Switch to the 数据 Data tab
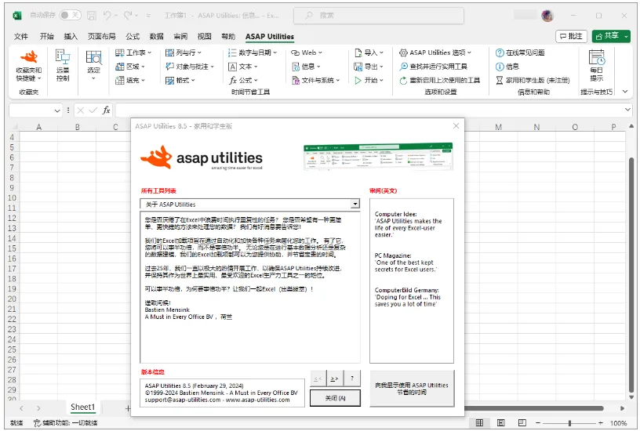640x431 pixels. pyautogui.click(x=156, y=36)
